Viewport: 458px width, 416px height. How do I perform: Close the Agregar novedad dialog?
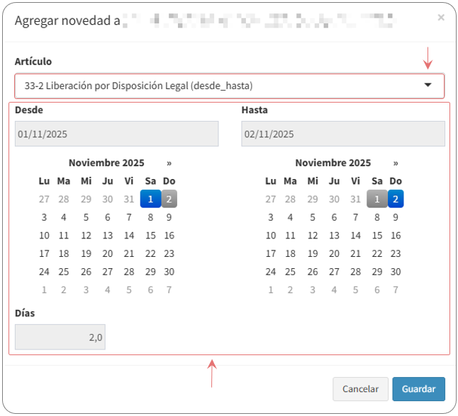(x=441, y=18)
